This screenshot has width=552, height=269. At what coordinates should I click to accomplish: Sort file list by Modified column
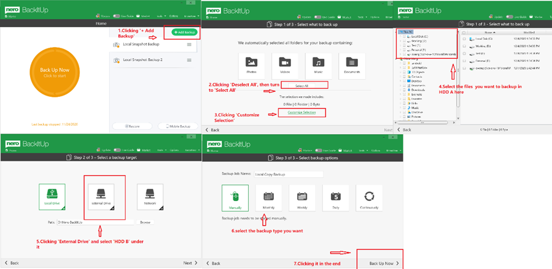click(529, 32)
